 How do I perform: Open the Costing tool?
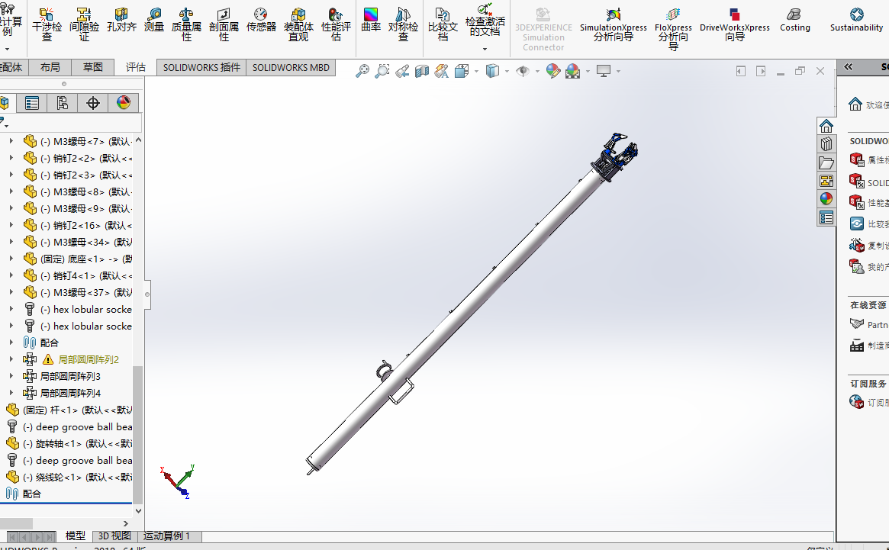[x=795, y=20]
